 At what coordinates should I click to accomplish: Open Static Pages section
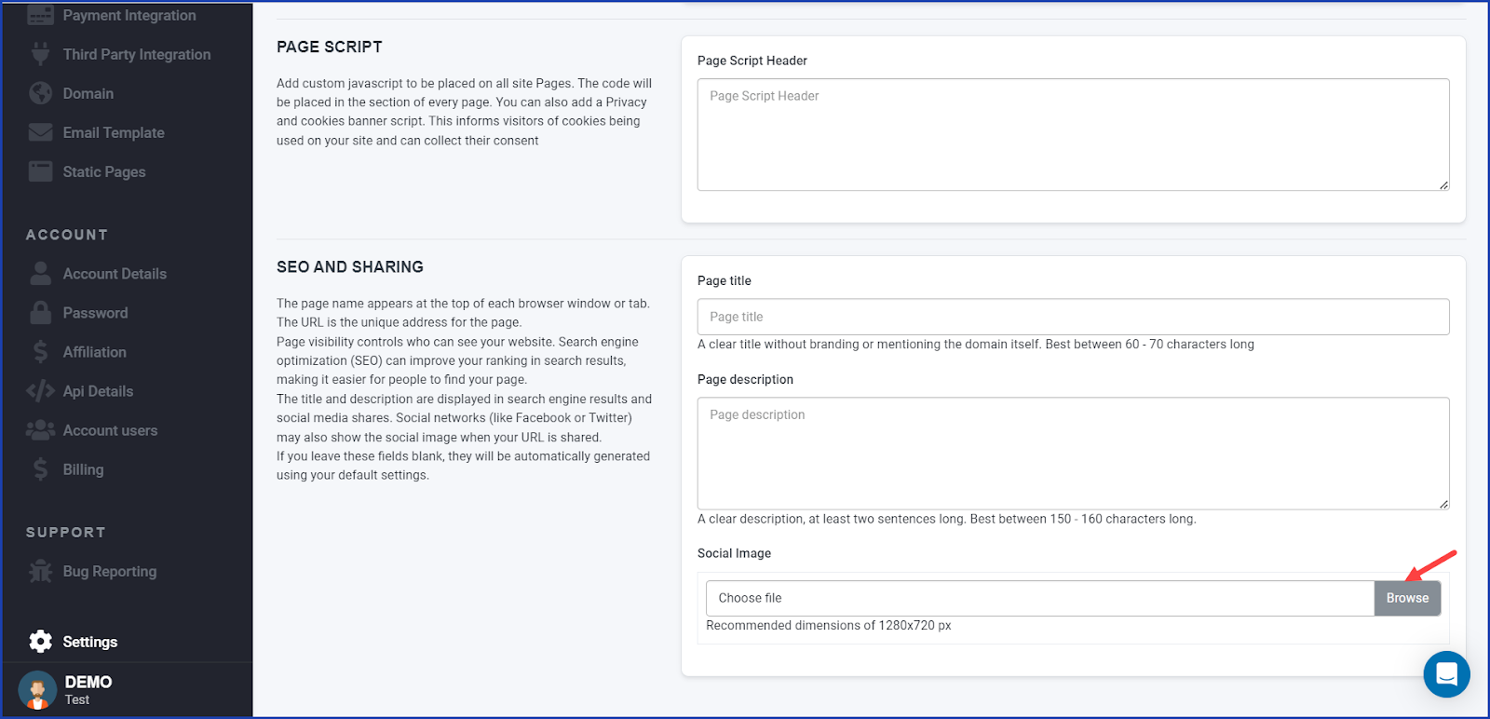[104, 171]
